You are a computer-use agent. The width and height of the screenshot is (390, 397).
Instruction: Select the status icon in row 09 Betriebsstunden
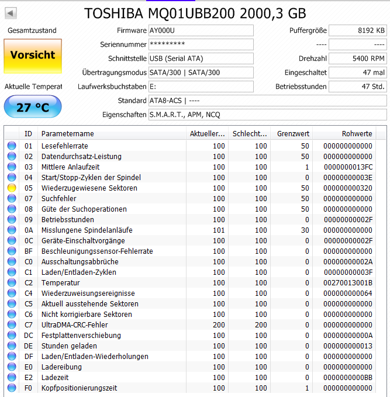click(x=12, y=219)
